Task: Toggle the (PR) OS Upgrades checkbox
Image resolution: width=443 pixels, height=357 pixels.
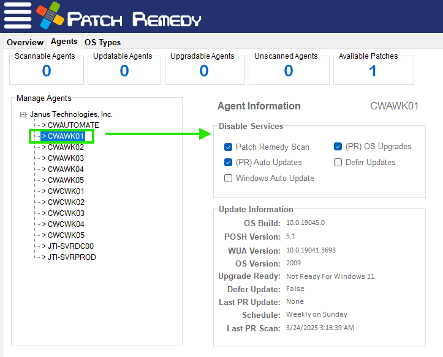Action: click(338, 147)
